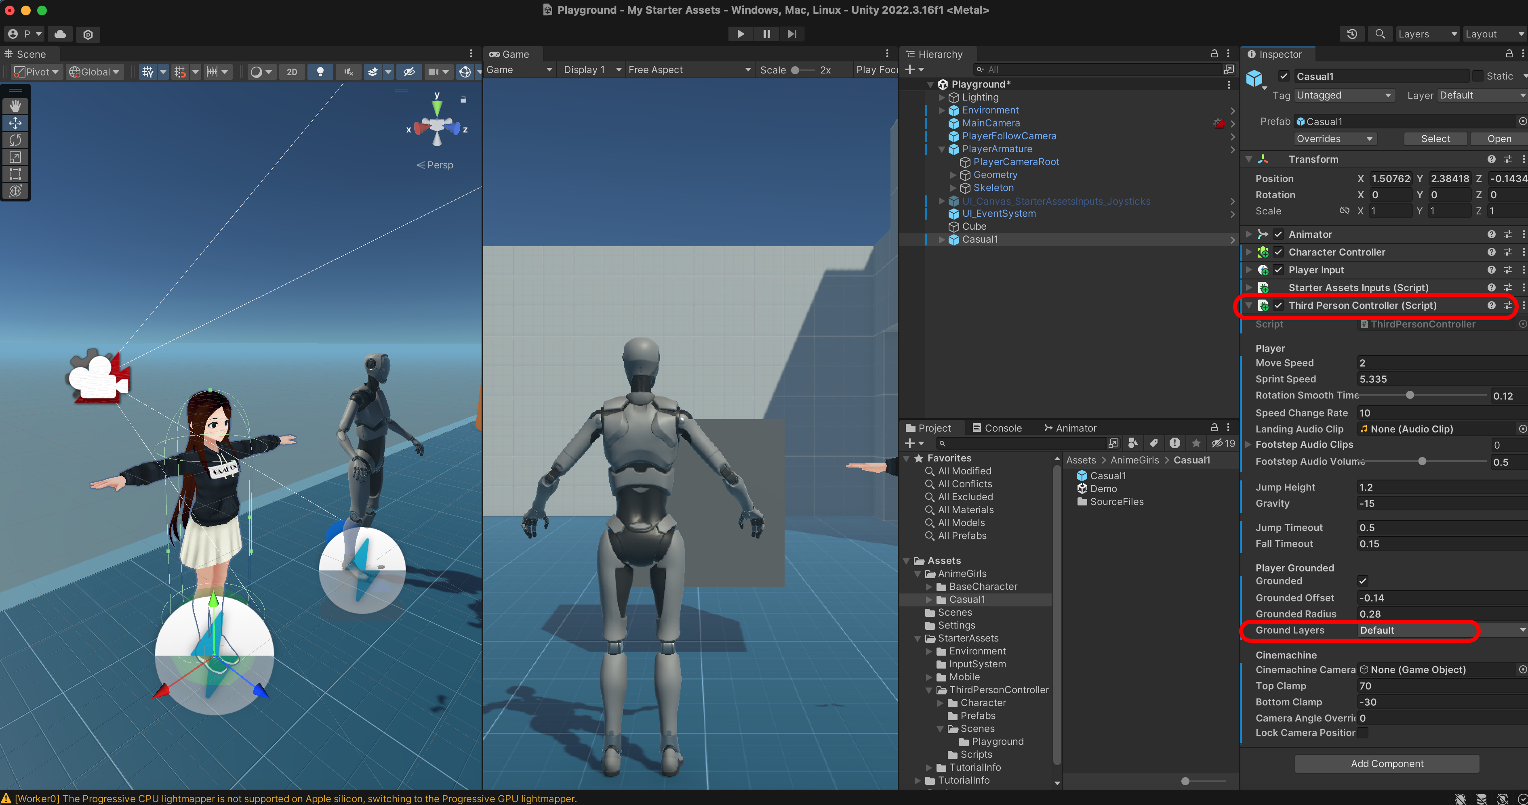Expand the Geometry hierarchy item
The image size is (1528, 805).
(x=953, y=175)
